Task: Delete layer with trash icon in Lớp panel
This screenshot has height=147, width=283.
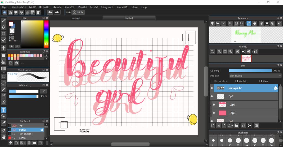Action: pyautogui.click(x=256, y=125)
